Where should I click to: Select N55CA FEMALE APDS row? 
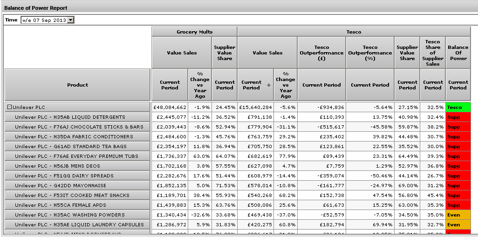(x=77, y=205)
